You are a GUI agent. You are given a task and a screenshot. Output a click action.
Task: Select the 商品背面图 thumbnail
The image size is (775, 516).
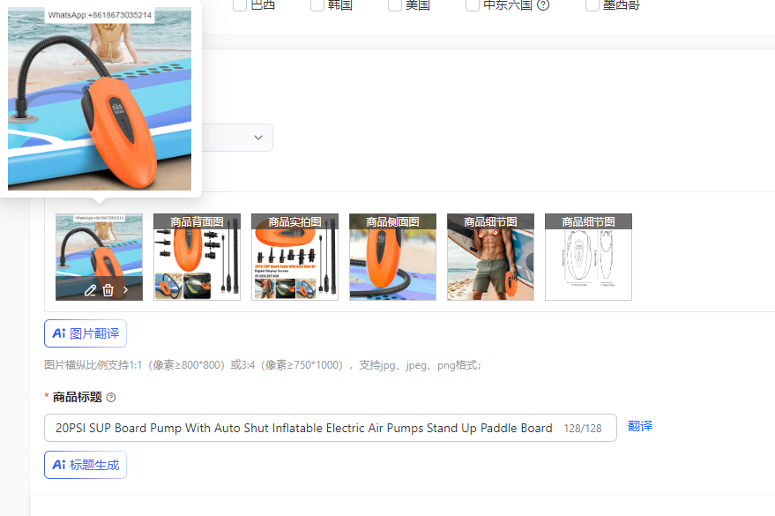pyautogui.click(x=197, y=257)
